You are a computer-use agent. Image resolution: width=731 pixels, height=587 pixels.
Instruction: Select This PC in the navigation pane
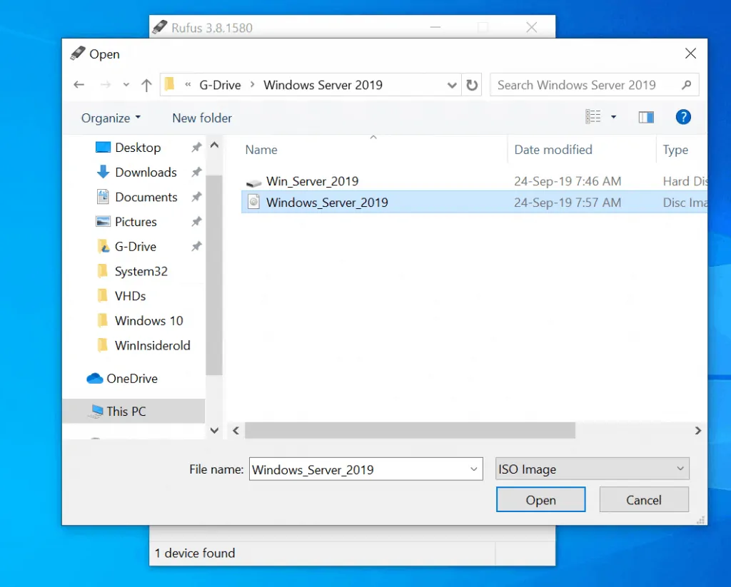[x=125, y=411]
